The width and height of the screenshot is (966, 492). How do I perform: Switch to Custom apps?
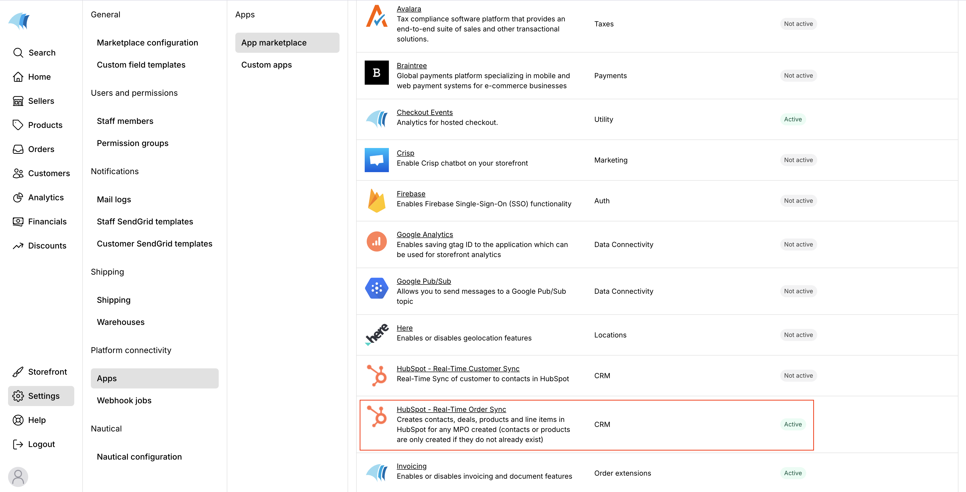click(266, 65)
